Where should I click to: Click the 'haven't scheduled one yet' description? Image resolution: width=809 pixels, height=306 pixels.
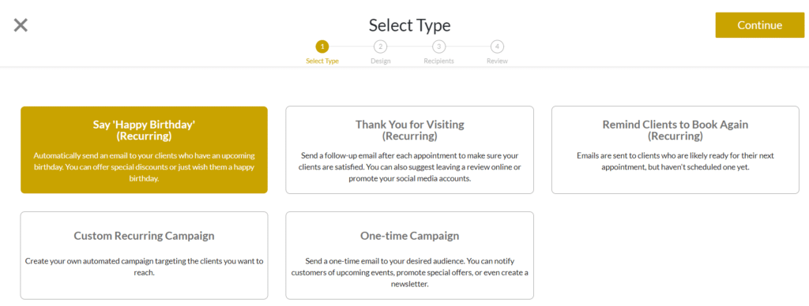(675, 161)
